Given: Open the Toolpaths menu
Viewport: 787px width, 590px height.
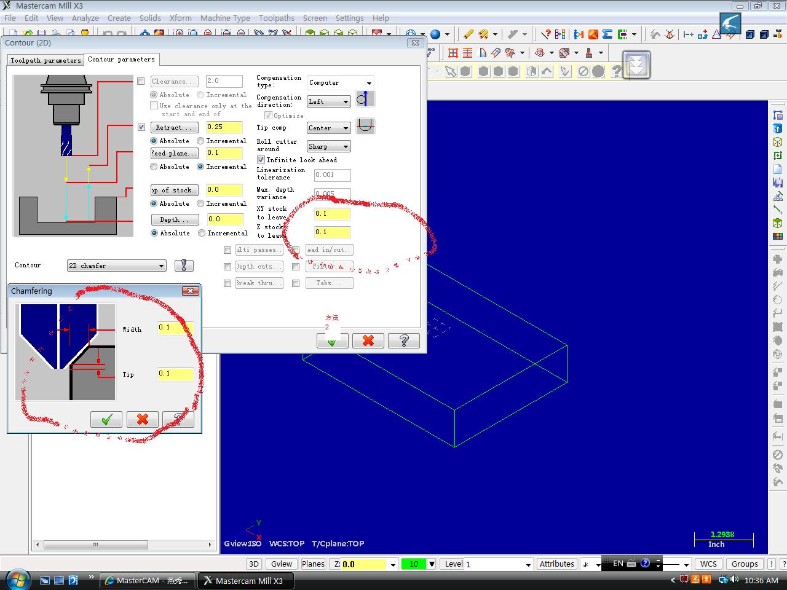Looking at the screenshot, I should 276,18.
